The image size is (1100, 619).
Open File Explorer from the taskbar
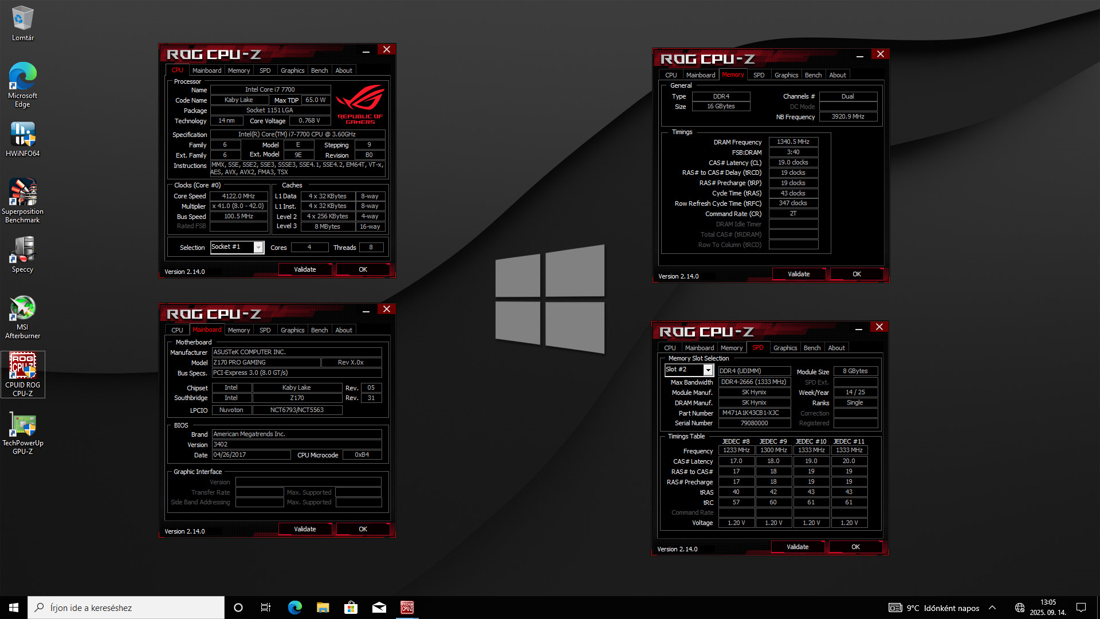tap(323, 608)
